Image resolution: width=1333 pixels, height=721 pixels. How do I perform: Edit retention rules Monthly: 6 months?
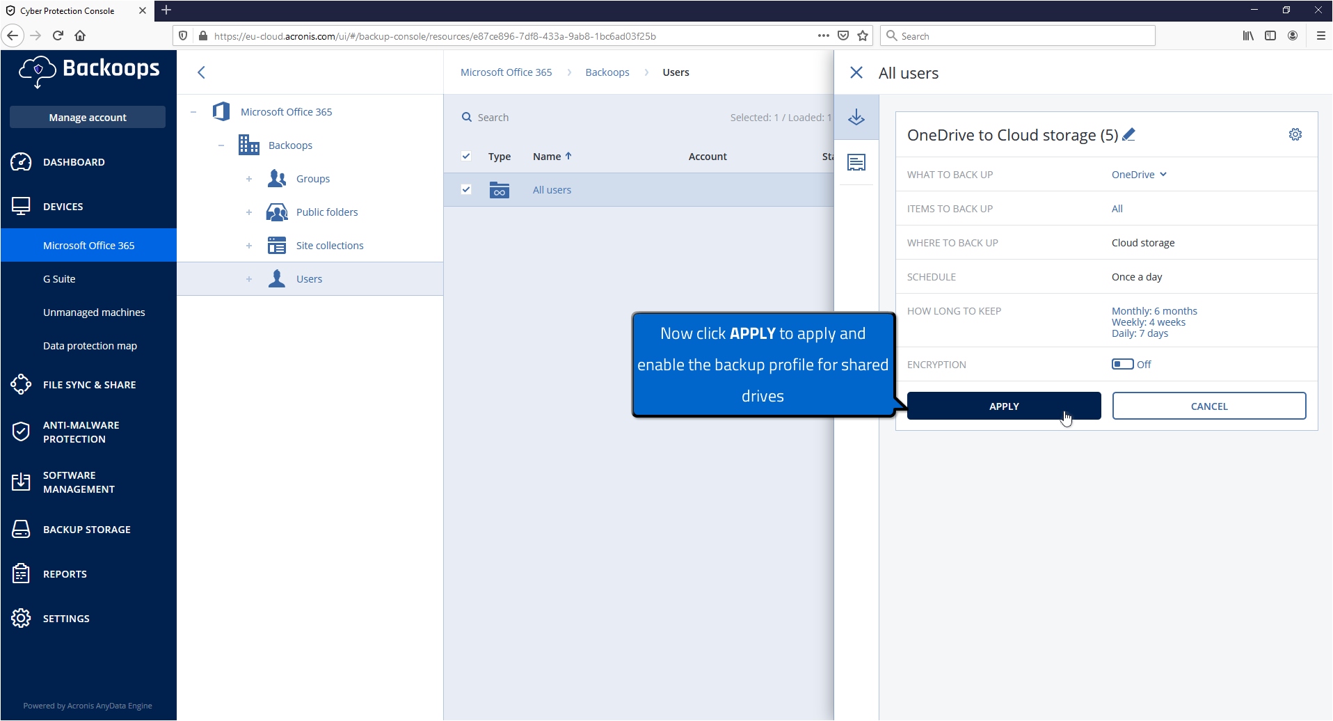1154,311
